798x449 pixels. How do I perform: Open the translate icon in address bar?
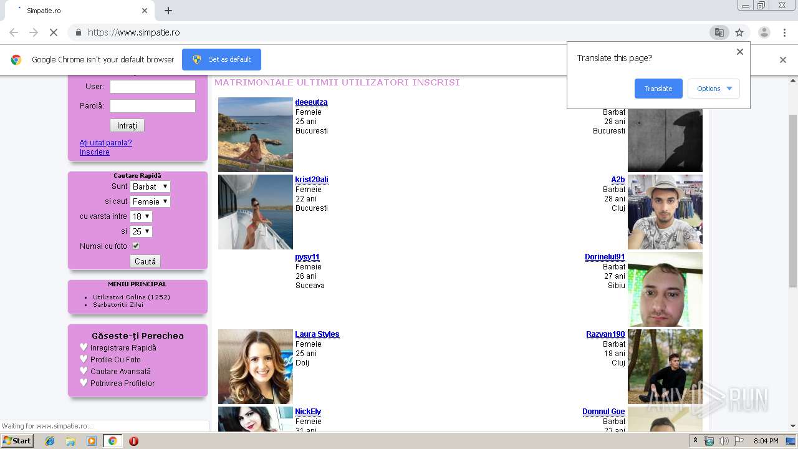719,32
